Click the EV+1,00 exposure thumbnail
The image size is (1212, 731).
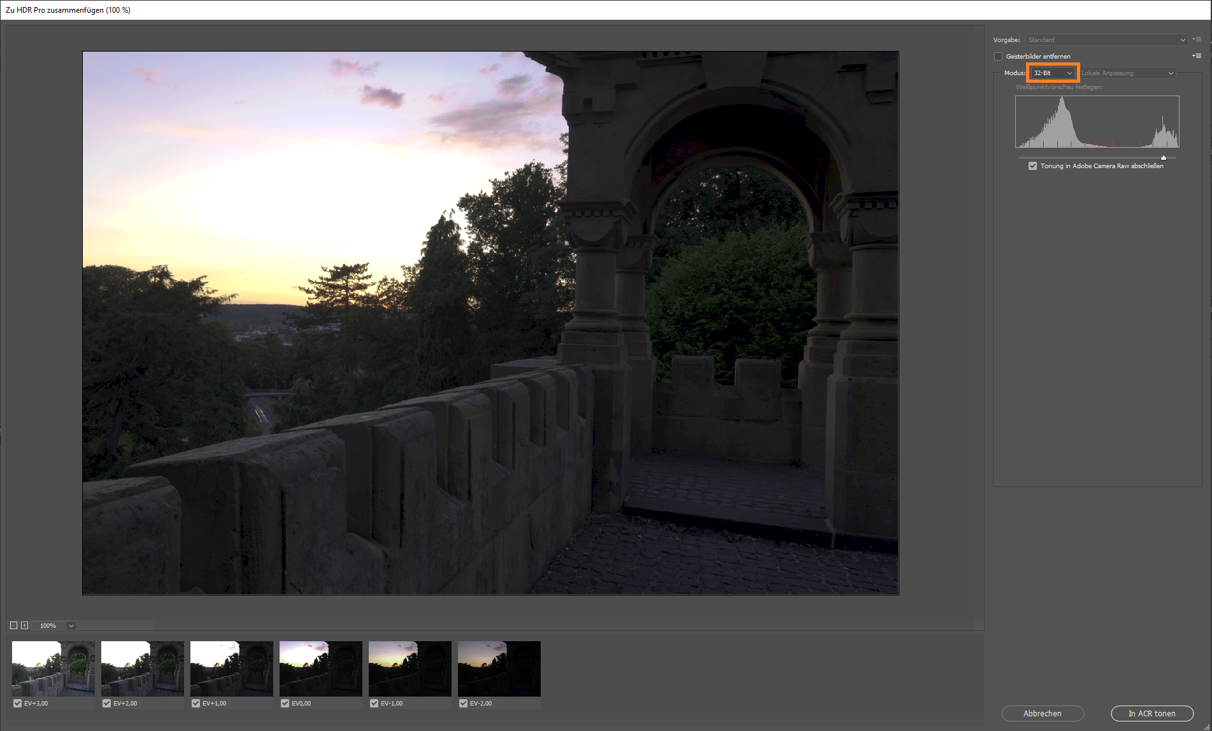[231, 669]
